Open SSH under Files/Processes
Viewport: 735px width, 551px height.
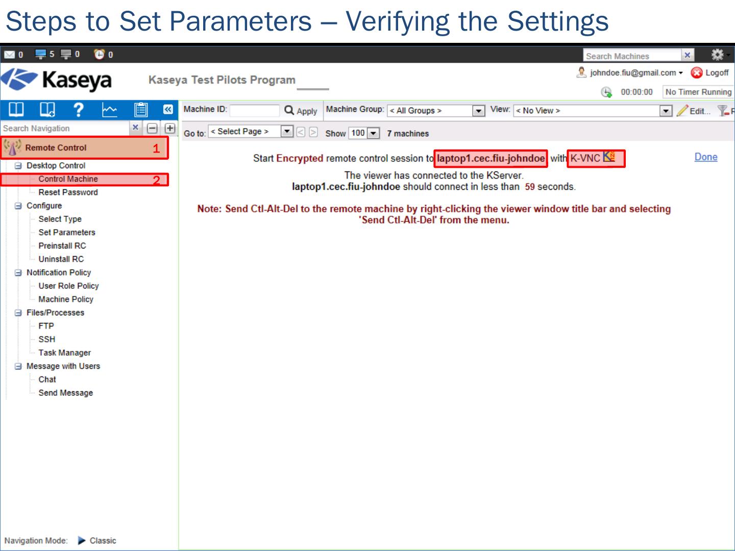click(46, 339)
